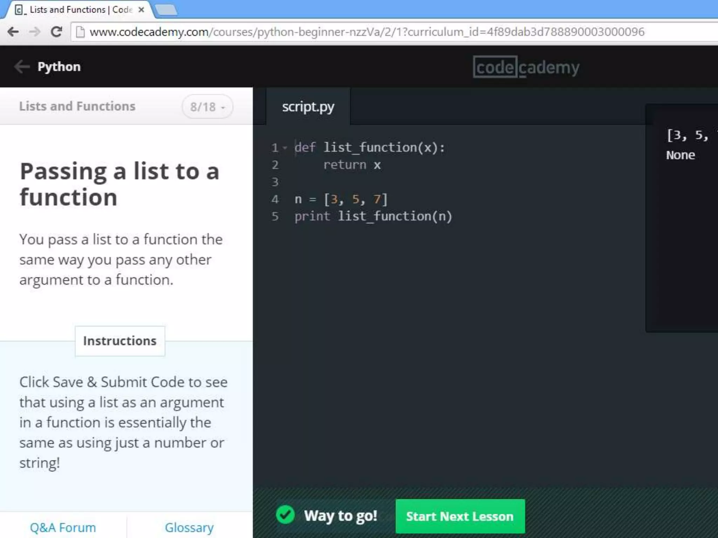Open a new browser tab
Image resolution: width=718 pixels, height=538 pixels.
coord(166,10)
